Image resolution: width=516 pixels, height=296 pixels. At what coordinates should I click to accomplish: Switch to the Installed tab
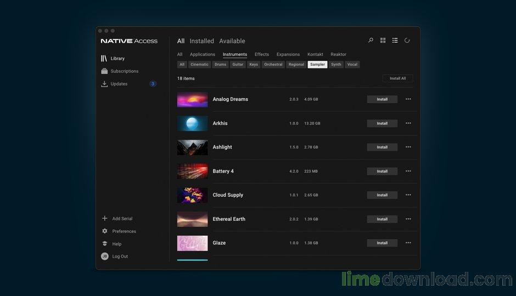pos(201,41)
